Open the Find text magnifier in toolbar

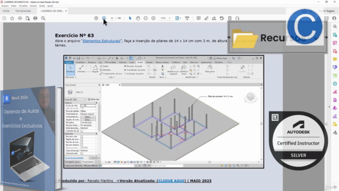(x=43, y=19)
